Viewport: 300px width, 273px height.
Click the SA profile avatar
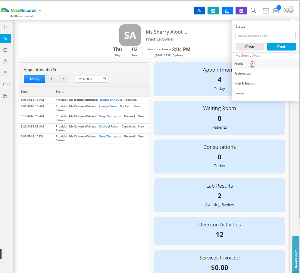[130, 35]
